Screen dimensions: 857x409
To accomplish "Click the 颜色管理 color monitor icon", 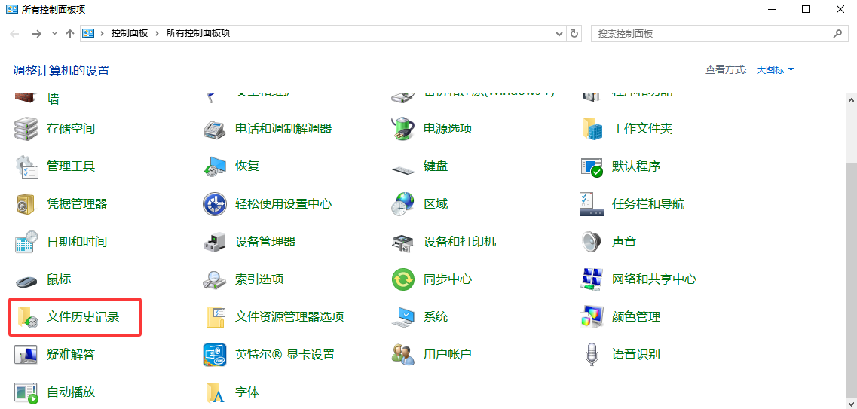I will click(592, 316).
